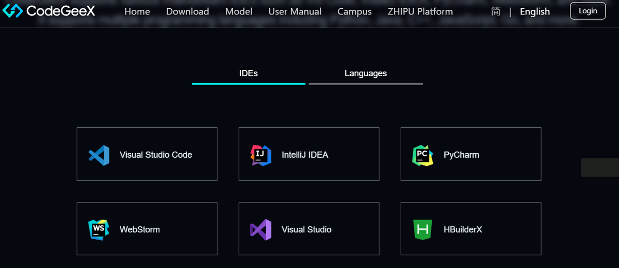Click the Login button
Viewport: 619px width, 268px height.
click(588, 11)
